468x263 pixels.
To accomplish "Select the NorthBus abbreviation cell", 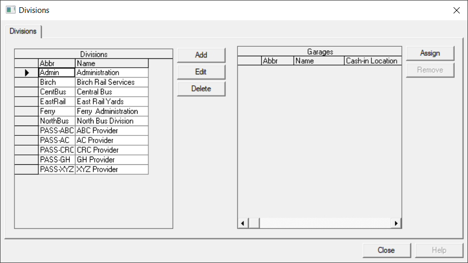I will coord(57,121).
